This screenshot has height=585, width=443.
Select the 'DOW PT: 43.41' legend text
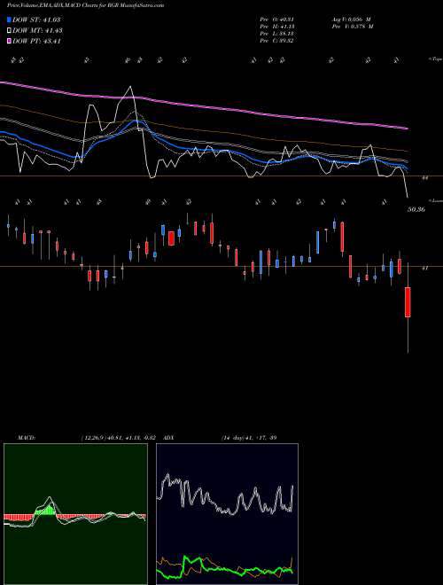click(36, 42)
